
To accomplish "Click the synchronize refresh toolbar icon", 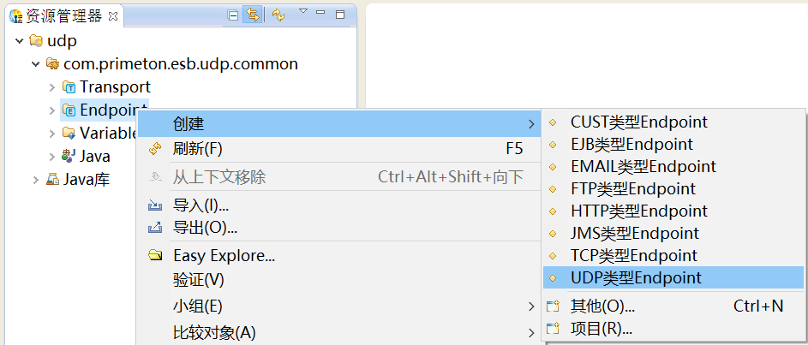I will 278,15.
